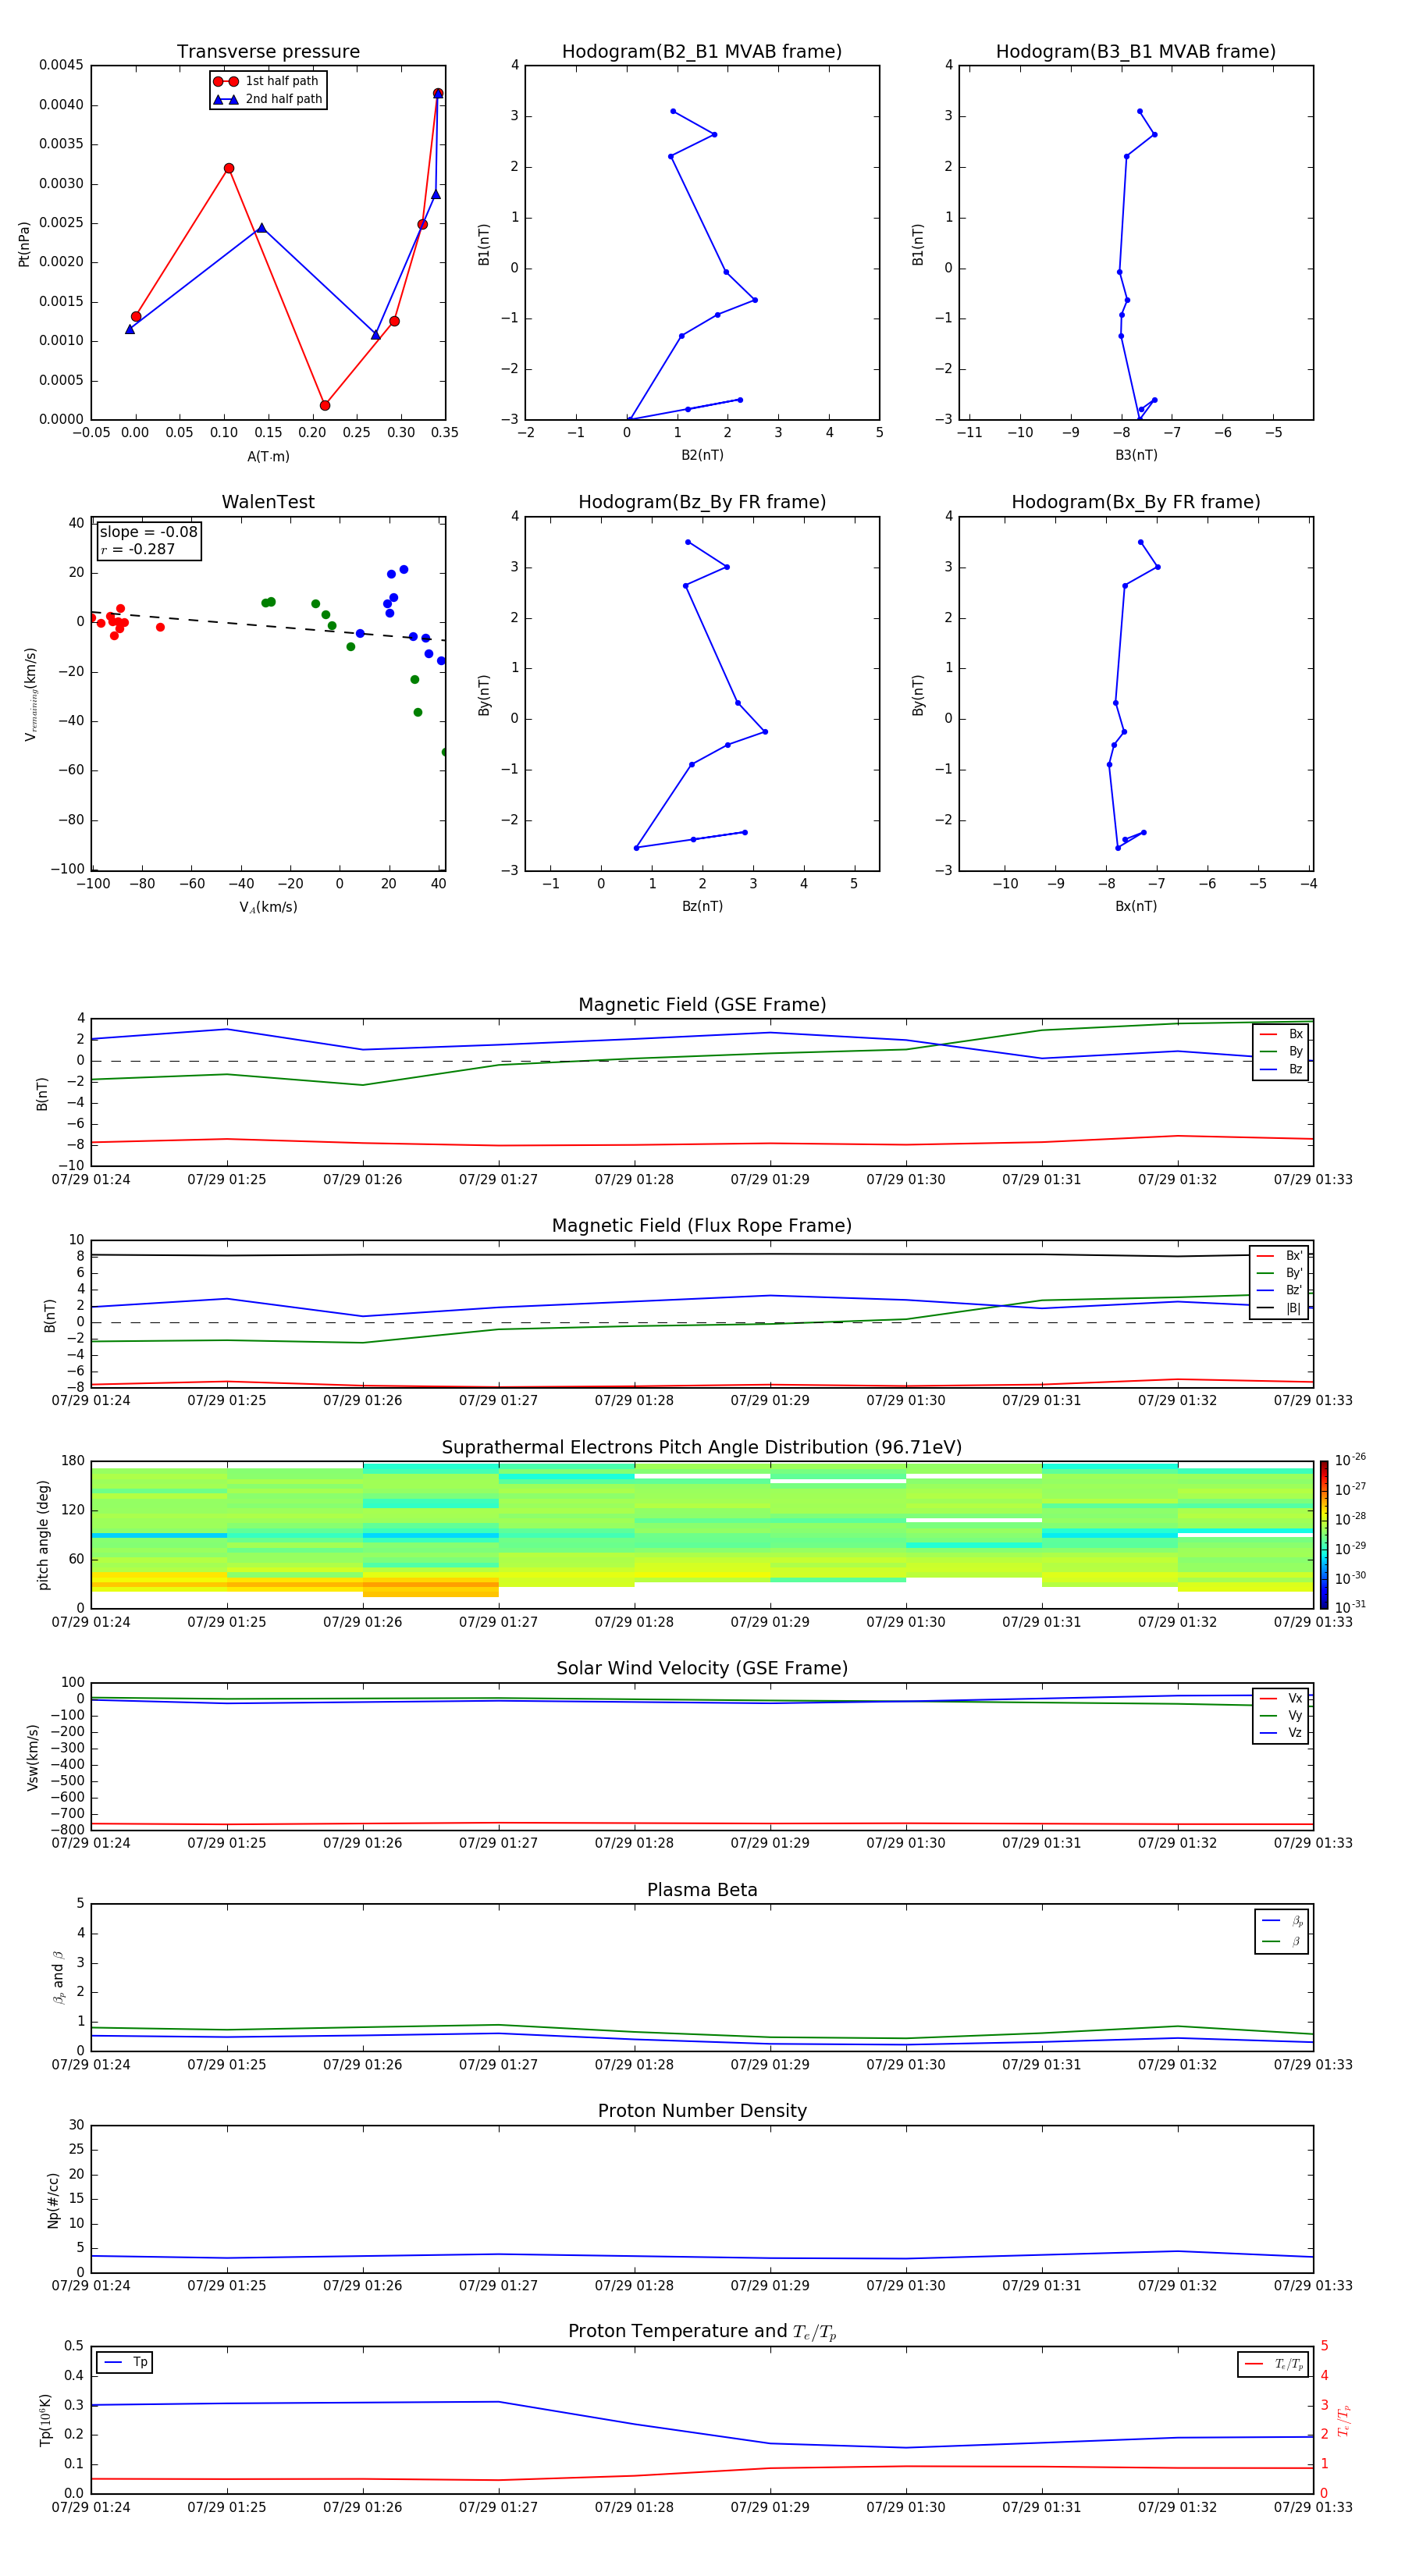Click the Vz entry in velocity legend

tap(1281, 1733)
